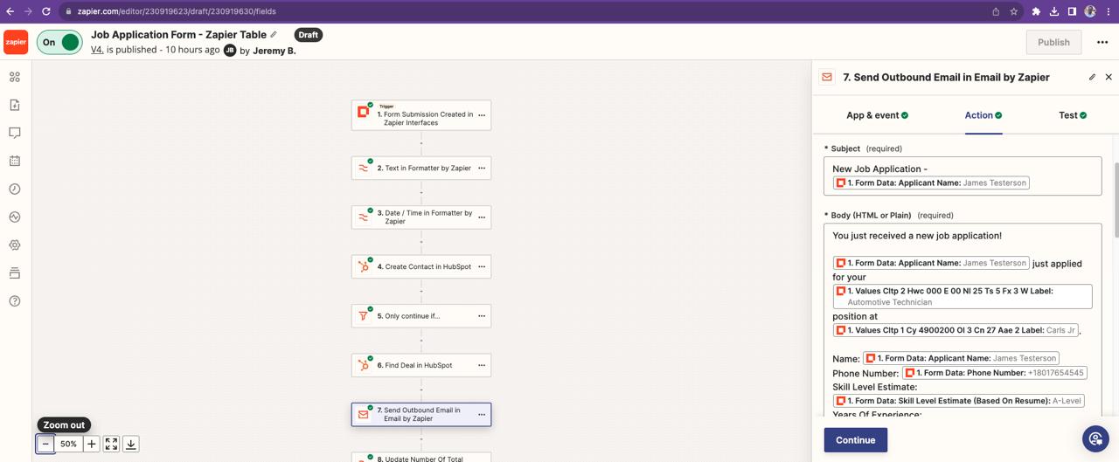1119x462 pixels.
Task: Open the history clock icon in left sidebar
Action: (x=15, y=189)
